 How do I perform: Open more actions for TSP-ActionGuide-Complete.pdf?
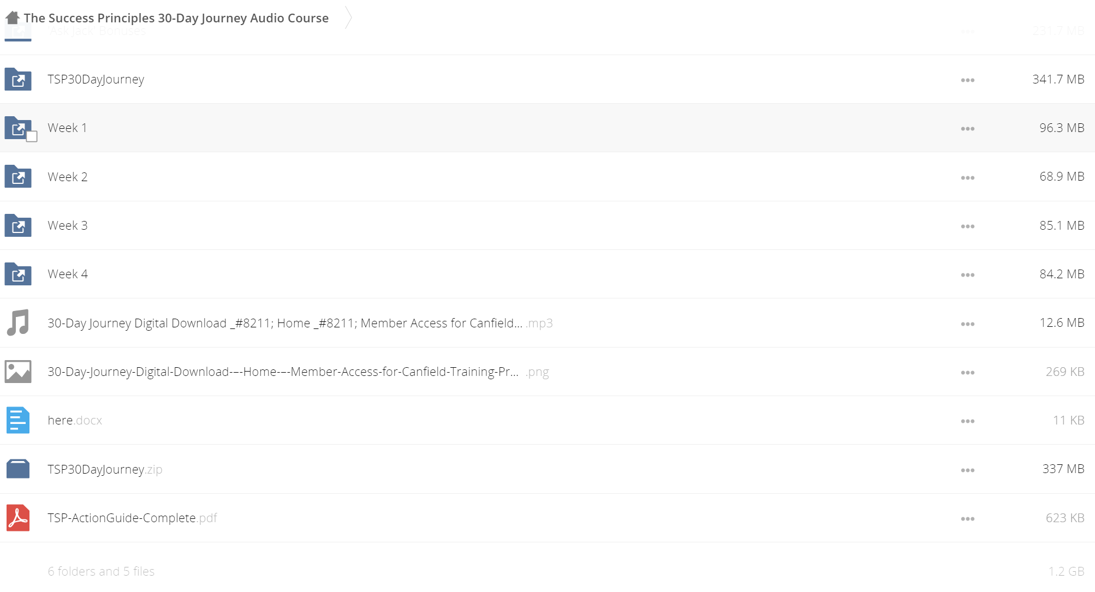point(968,519)
